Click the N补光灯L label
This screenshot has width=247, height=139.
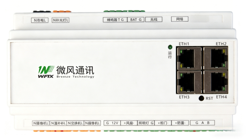tap(60, 20)
